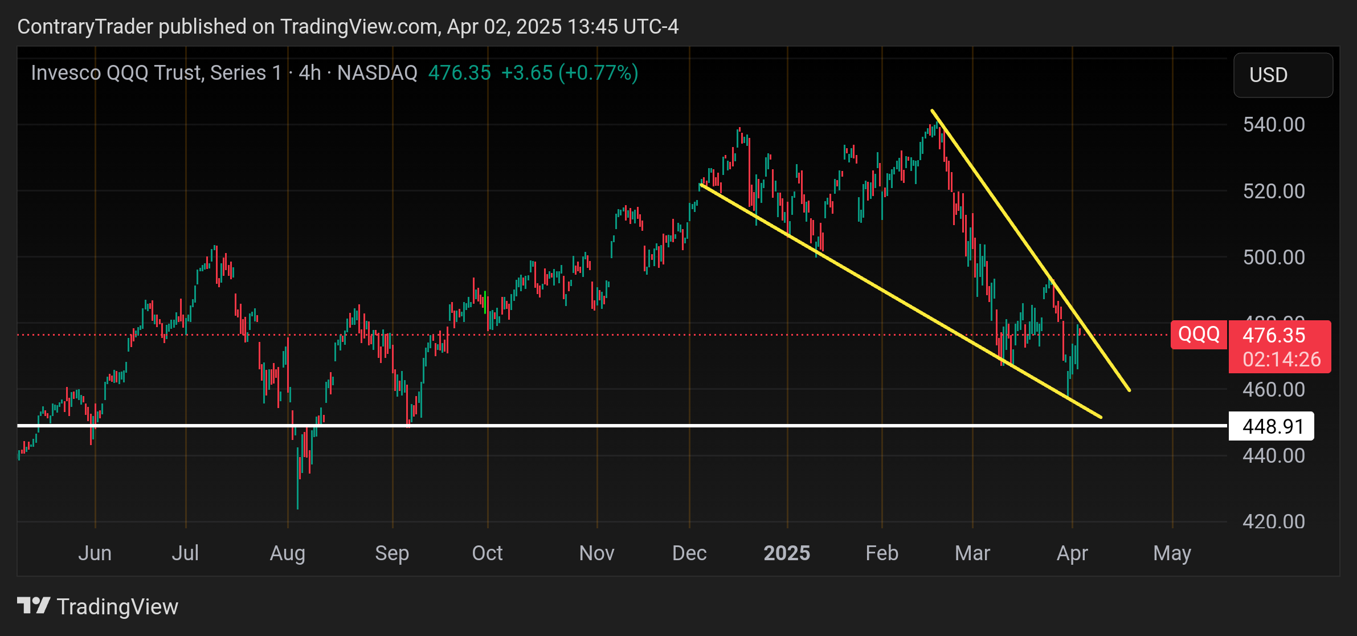Click the Sep label on time axis

[x=392, y=553]
